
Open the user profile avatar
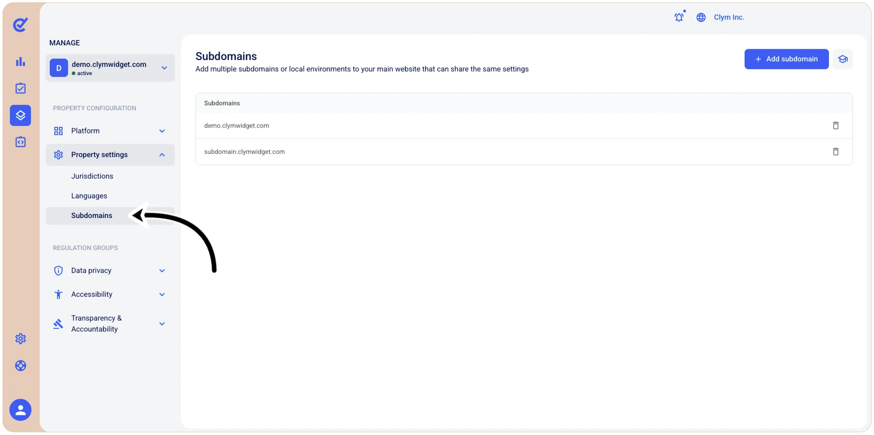[x=21, y=410]
